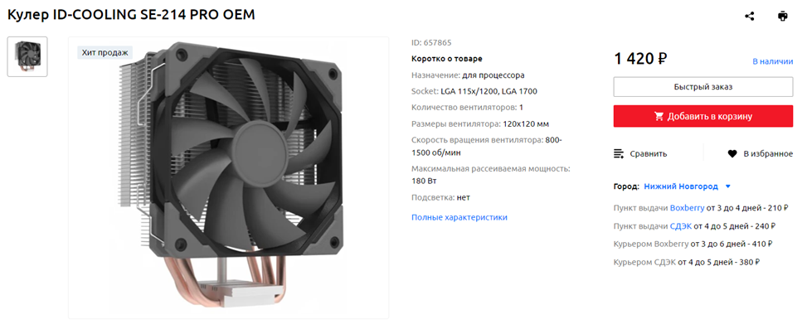Open the Быстрый заказ quick order
This screenshot has height=334, width=807.
[703, 87]
